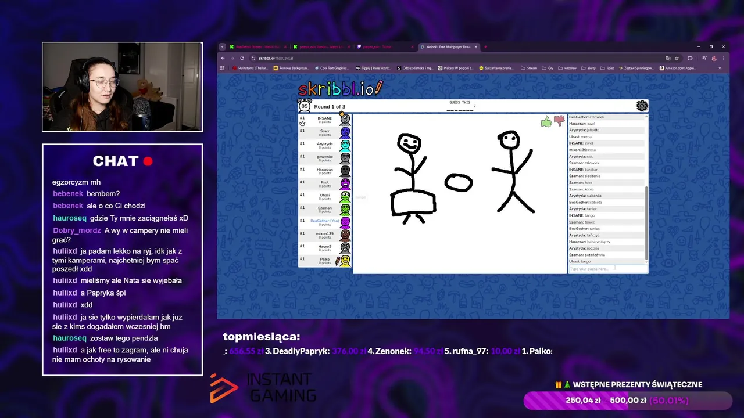Open the Stream bookmarks folder
This screenshot has width=744, height=418.
528,68
